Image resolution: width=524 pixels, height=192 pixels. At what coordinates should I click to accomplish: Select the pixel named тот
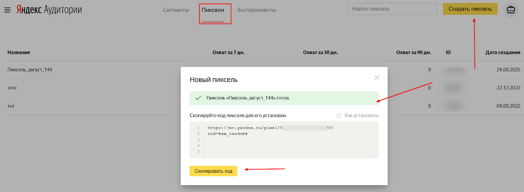(x=11, y=106)
